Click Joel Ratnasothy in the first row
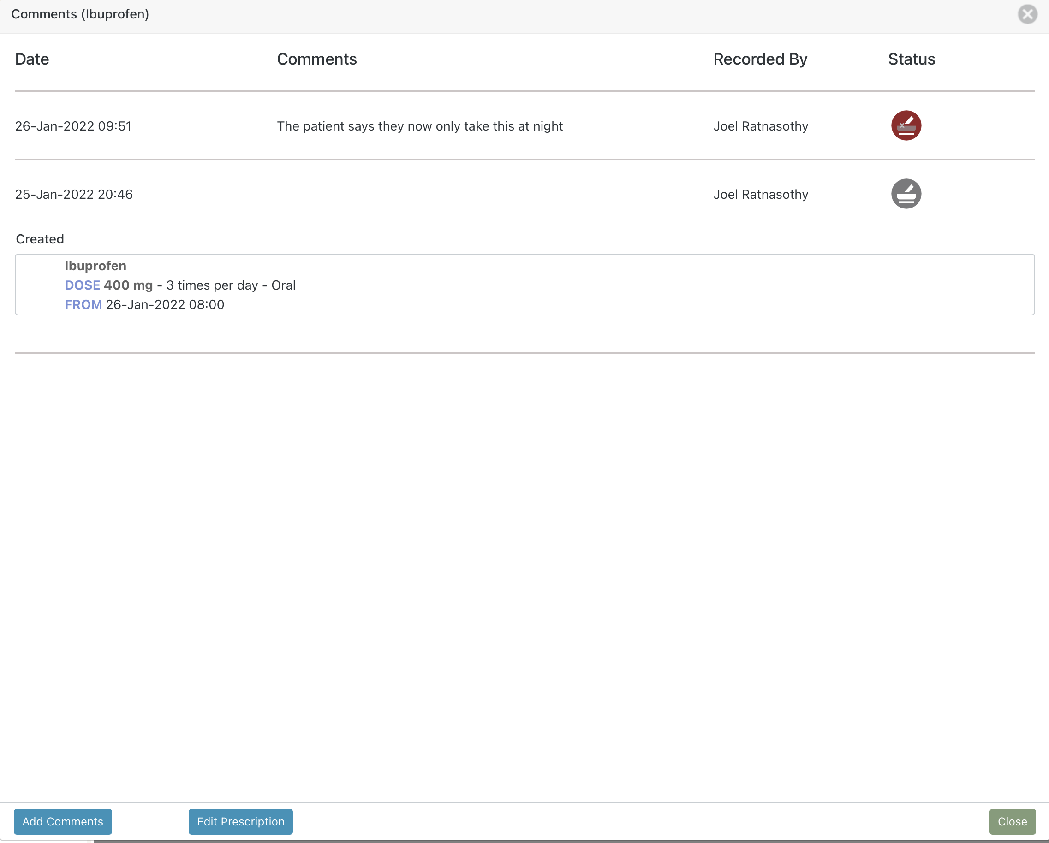 pyautogui.click(x=761, y=126)
